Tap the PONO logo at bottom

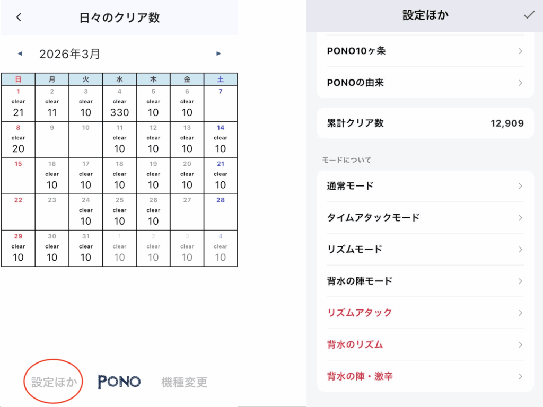pyautogui.click(x=119, y=382)
